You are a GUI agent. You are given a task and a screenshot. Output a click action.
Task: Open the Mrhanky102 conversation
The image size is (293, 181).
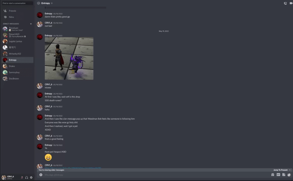pos(18,54)
